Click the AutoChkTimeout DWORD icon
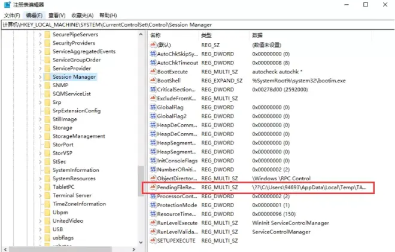The image size is (395, 252). [153, 63]
